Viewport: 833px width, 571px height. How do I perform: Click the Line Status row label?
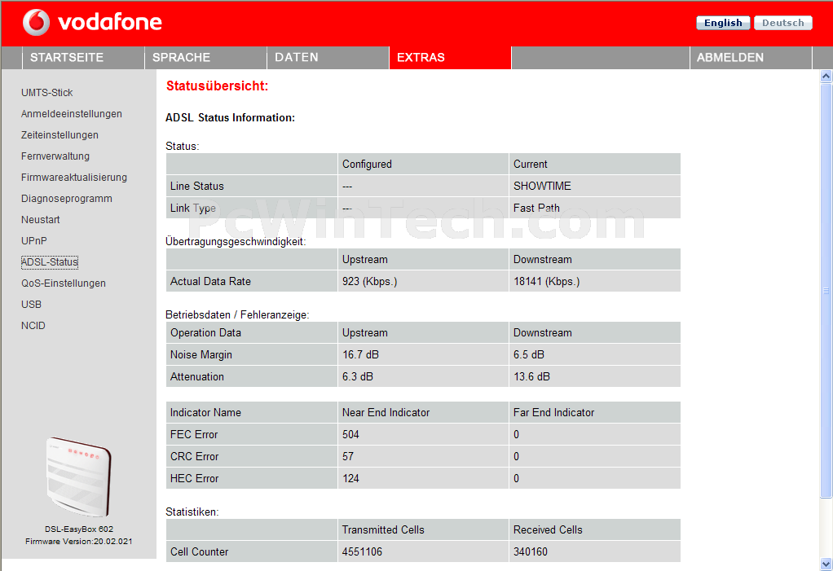[x=197, y=187]
